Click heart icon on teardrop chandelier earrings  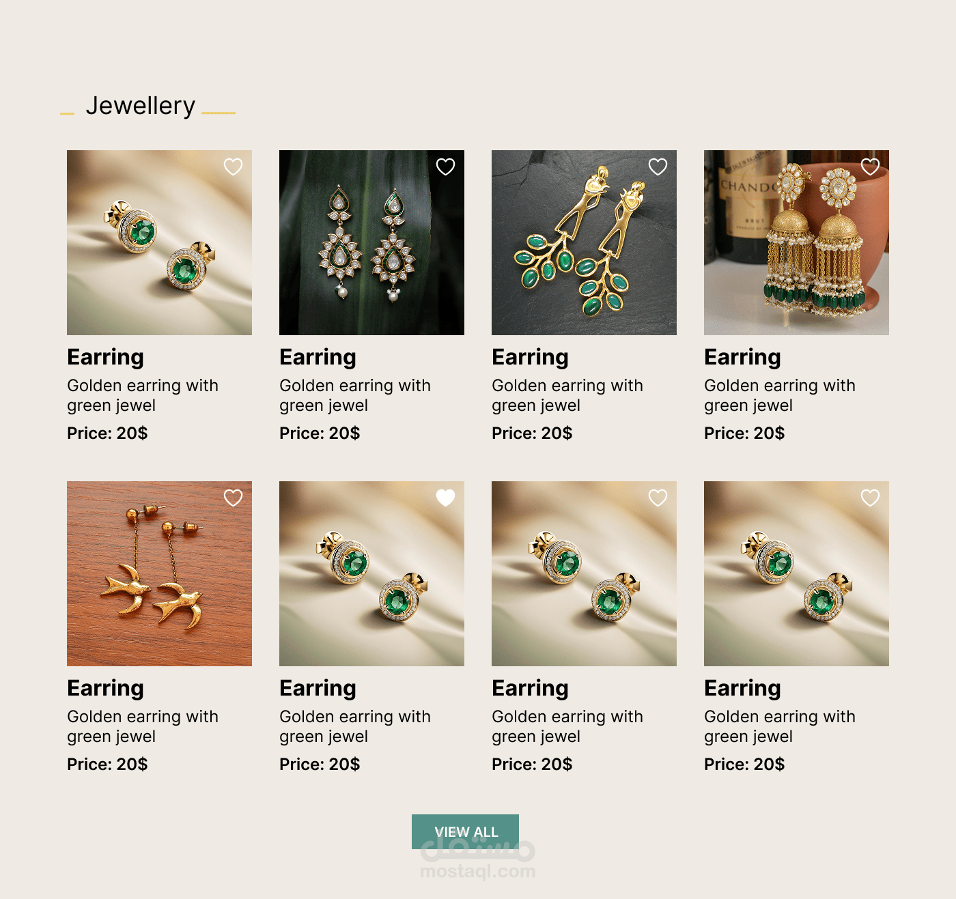(x=446, y=167)
